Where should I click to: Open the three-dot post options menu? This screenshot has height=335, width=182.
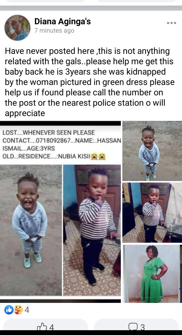click(x=171, y=23)
